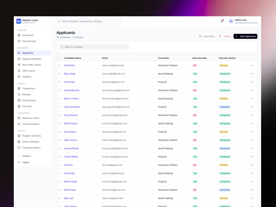Open row actions for Bikrant Thakre

point(252,99)
